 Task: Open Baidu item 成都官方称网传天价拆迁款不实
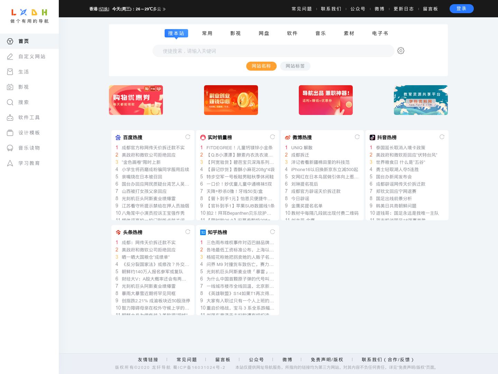point(153,148)
